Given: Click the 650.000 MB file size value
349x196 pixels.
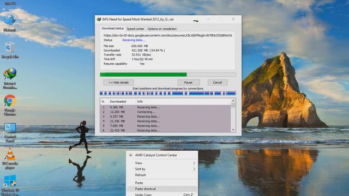Looking at the screenshot, I should 140,46.
